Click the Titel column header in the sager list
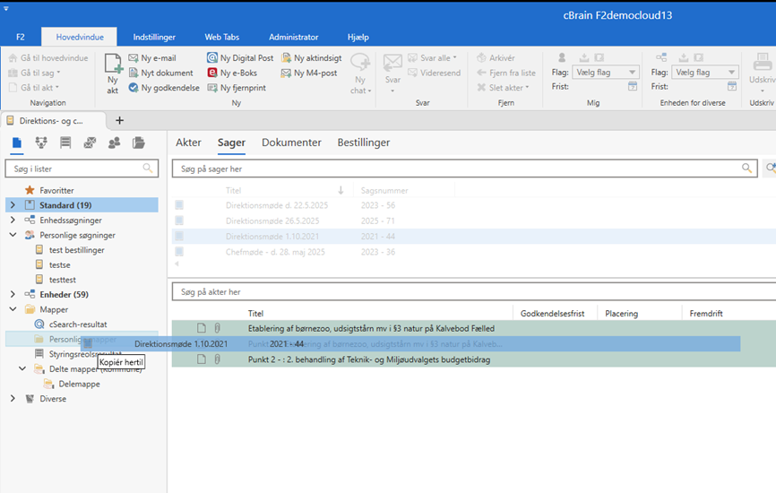Viewport: 776px width, 493px height. [234, 190]
